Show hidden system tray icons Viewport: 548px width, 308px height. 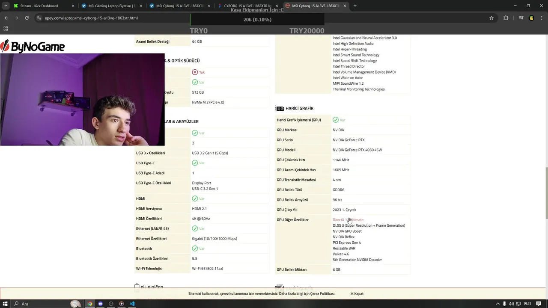[x=497, y=304]
